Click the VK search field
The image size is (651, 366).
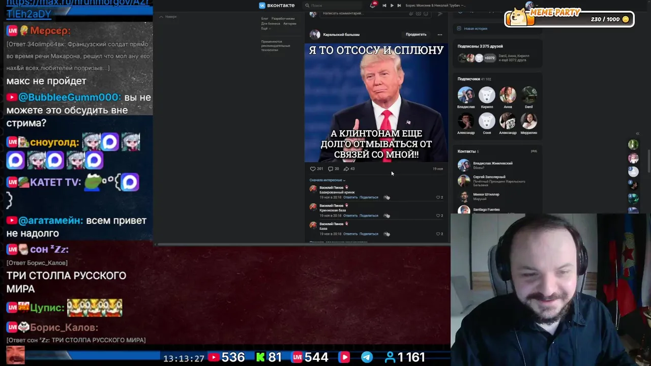[333, 6]
